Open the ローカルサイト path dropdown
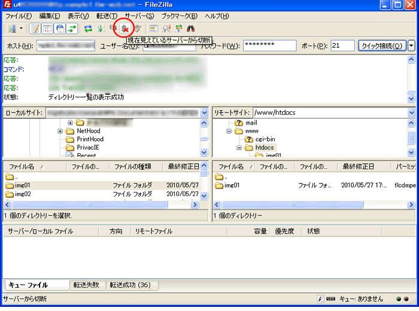The width and height of the screenshot is (419, 311). 205,112
